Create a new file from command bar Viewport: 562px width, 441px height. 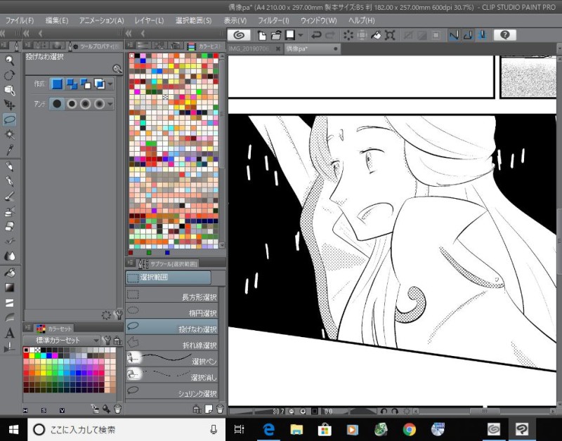pos(262,35)
